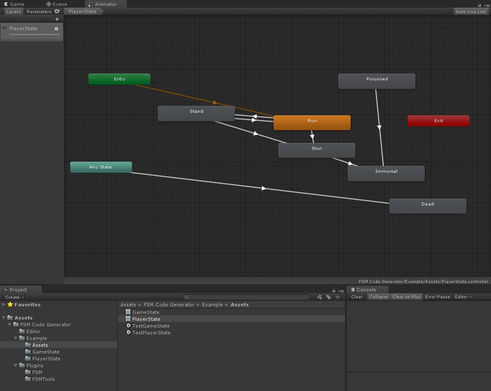Switch to the Parameters tab
Image resolution: width=491 pixels, height=391 pixels.
39,11
